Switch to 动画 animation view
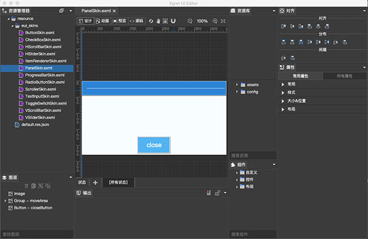 [x=102, y=21]
